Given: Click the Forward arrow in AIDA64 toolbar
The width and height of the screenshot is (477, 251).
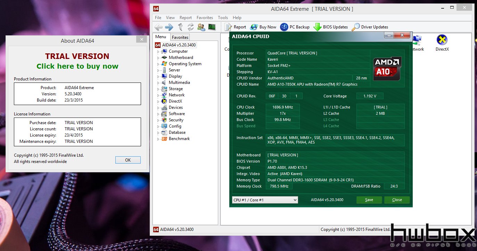Looking at the screenshot, I should (169, 27).
